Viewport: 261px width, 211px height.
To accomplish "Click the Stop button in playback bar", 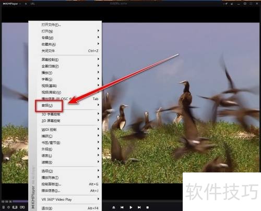I will (x=148, y=207).
